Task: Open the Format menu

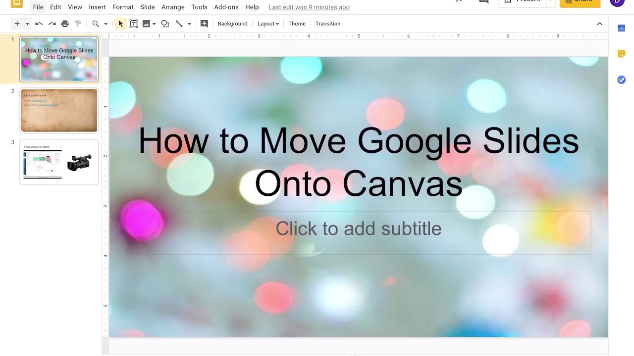Action: coord(123,7)
